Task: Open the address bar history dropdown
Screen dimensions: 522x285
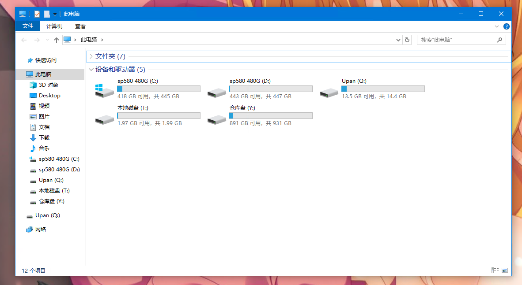Action: coord(398,40)
